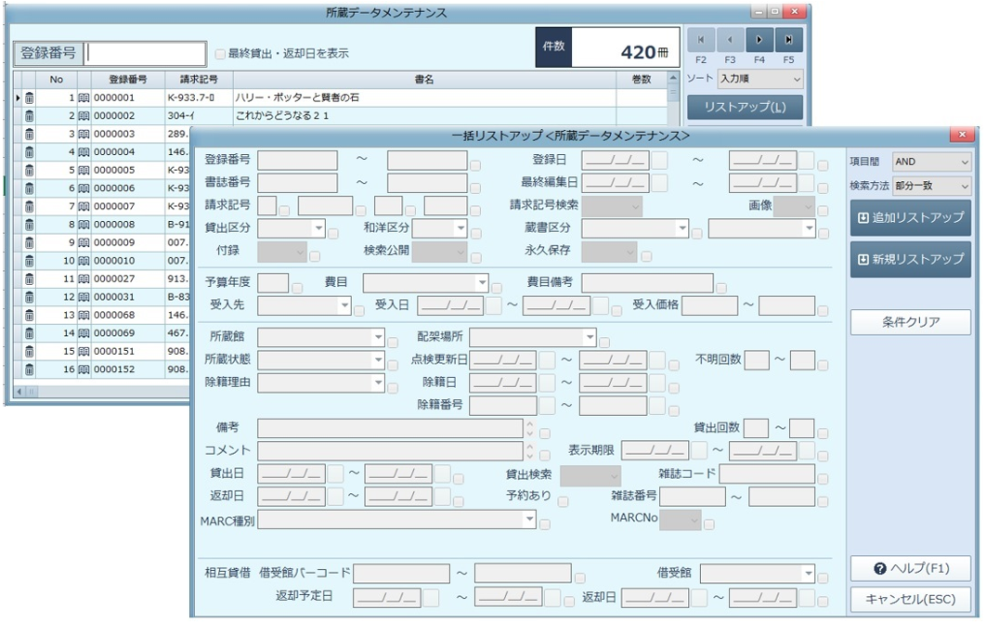
Task: Click 追加リストアップ button
Action: point(911,217)
